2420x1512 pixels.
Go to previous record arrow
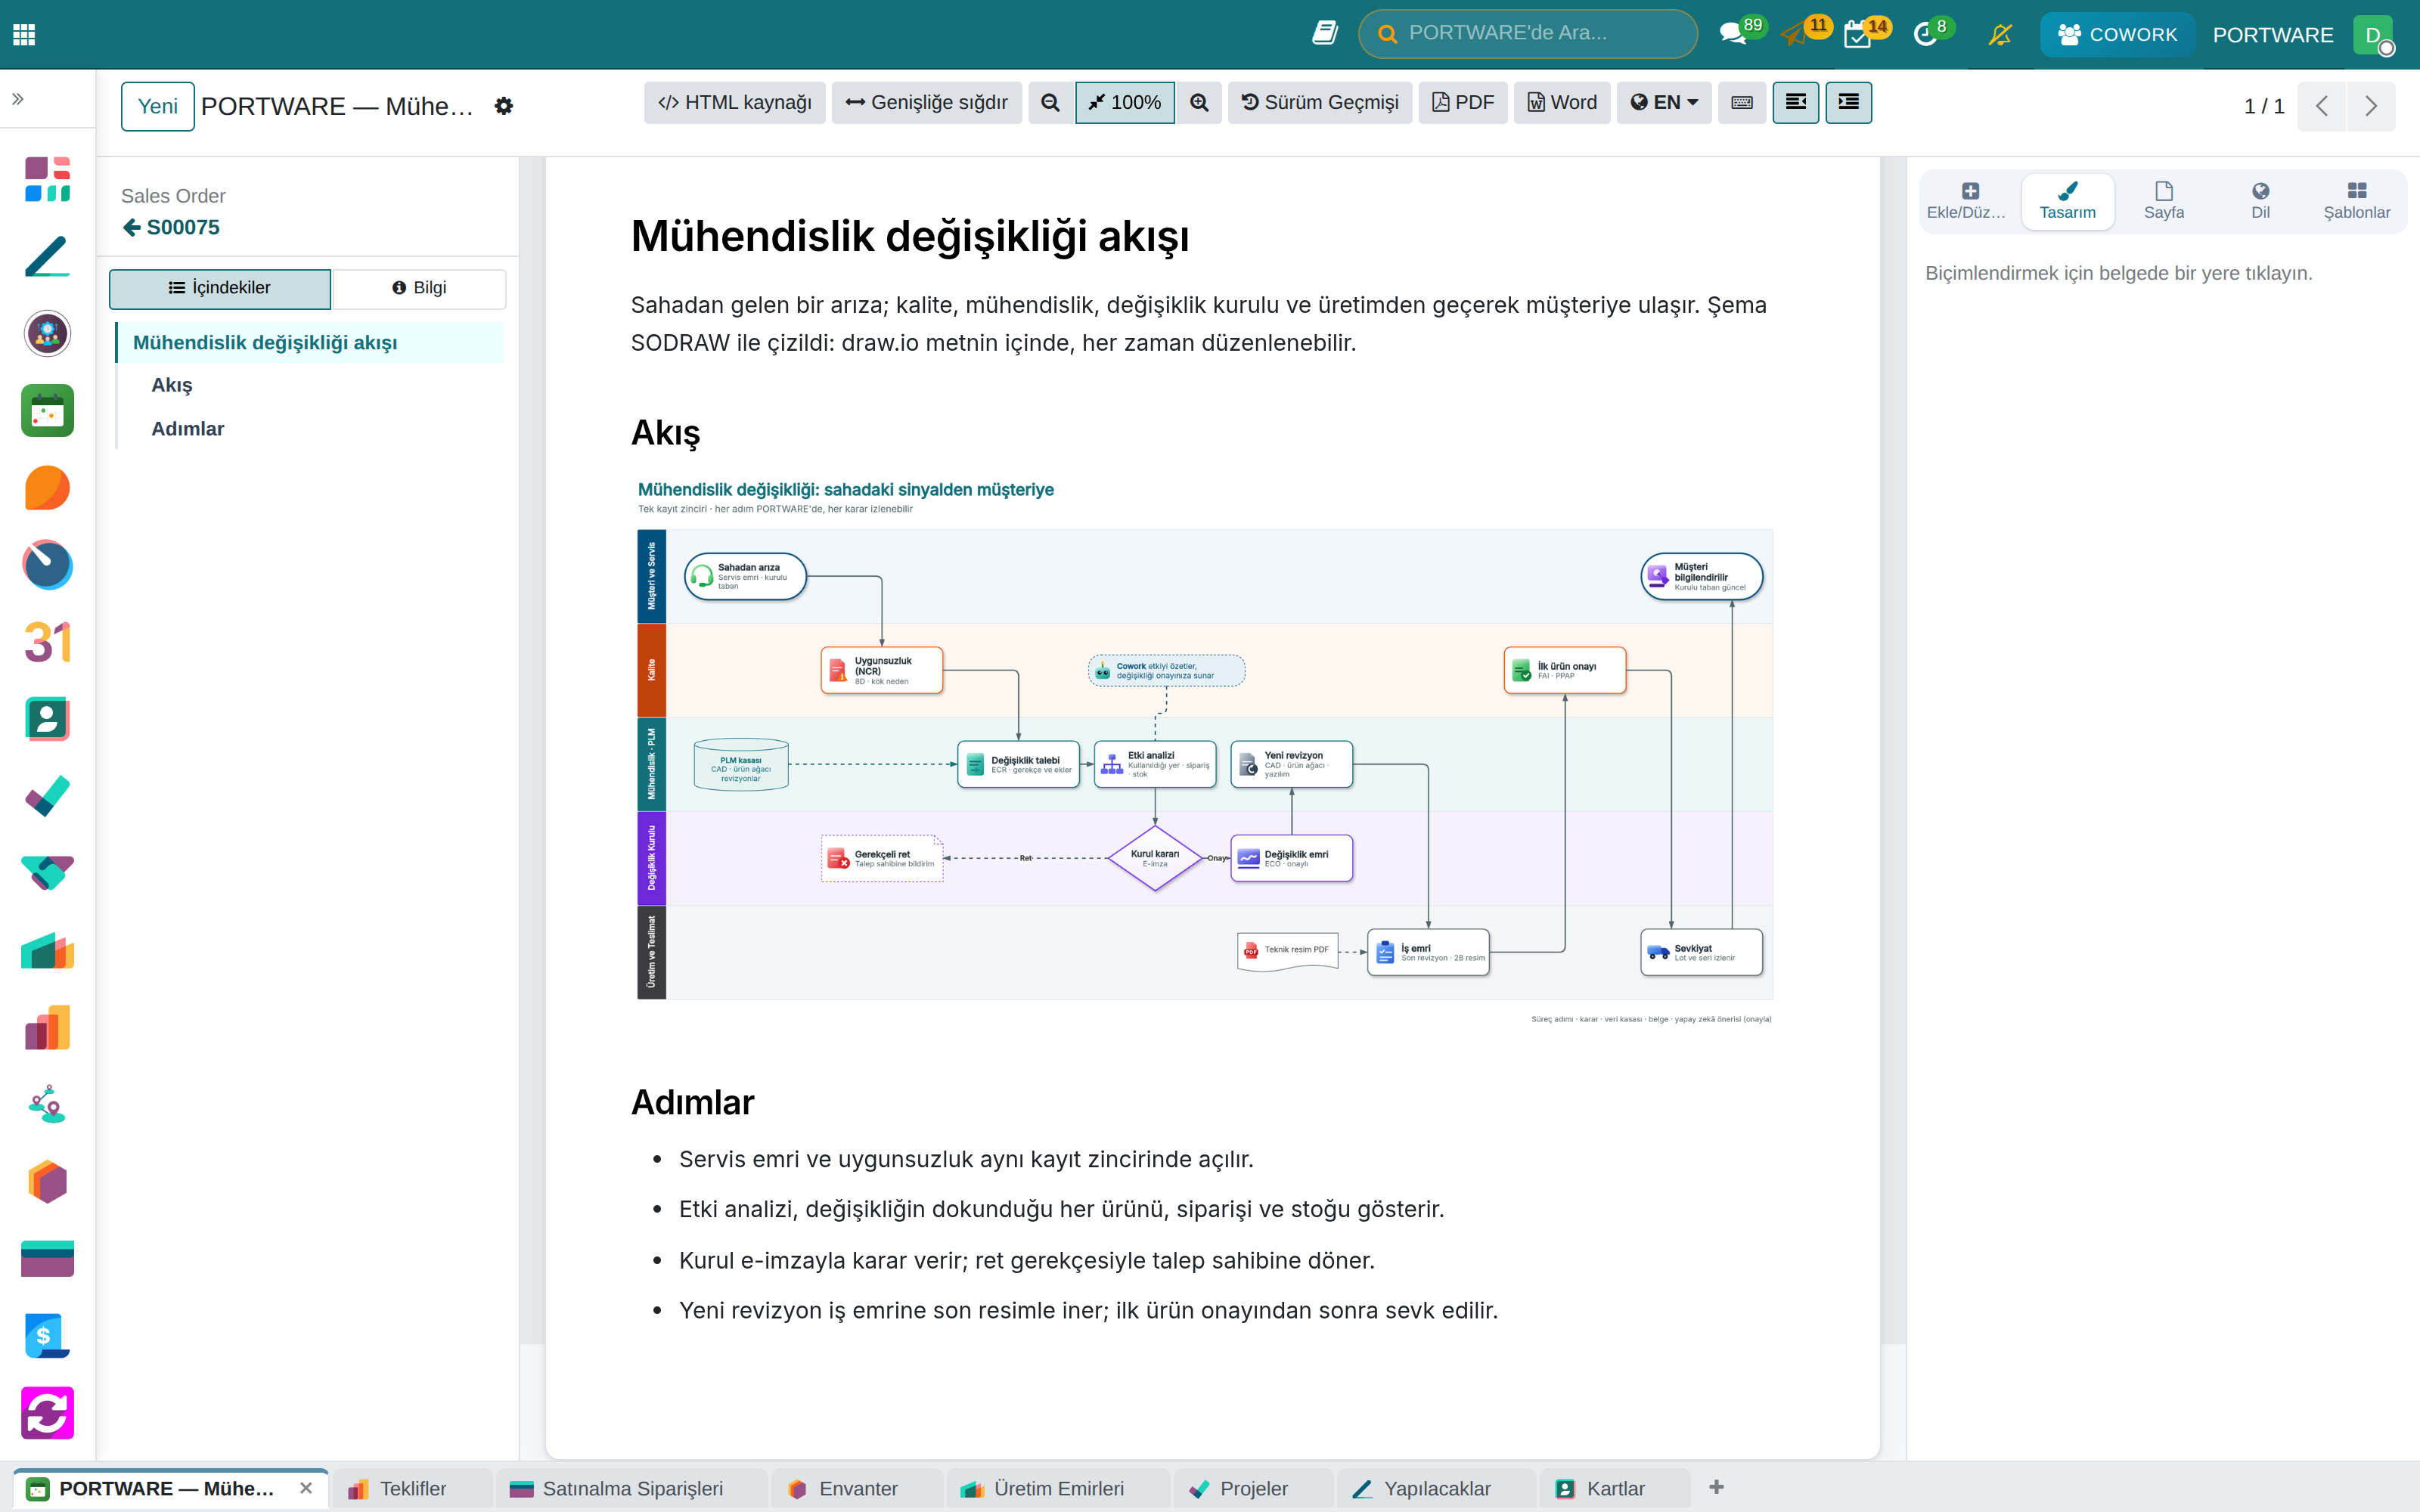pyautogui.click(x=2322, y=106)
